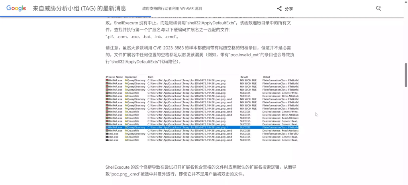Click the Process Name column header
The height and width of the screenshot is (185, 408).
[114, 77]
